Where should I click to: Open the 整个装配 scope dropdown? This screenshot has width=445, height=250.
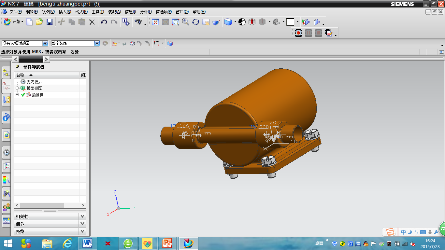(97, 43)
